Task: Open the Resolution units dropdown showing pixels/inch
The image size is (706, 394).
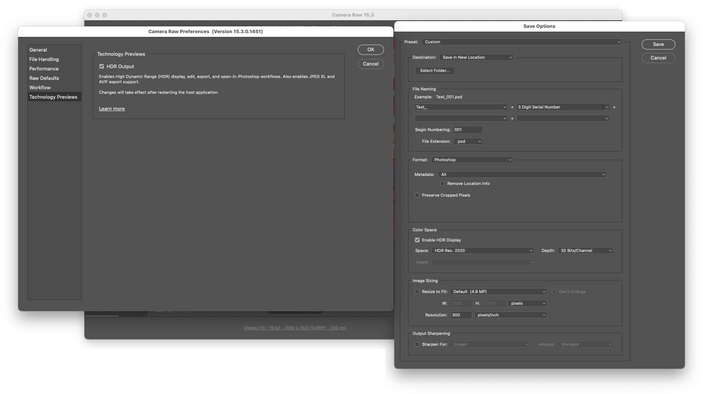Action: [x=510, y=315]
